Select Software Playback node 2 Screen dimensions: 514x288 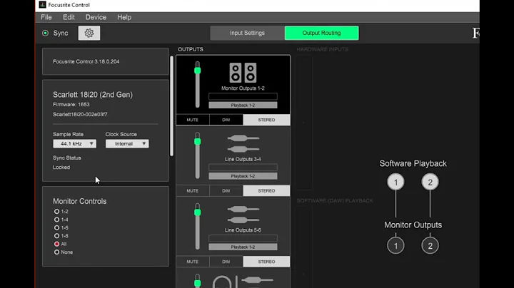point(430,182)
